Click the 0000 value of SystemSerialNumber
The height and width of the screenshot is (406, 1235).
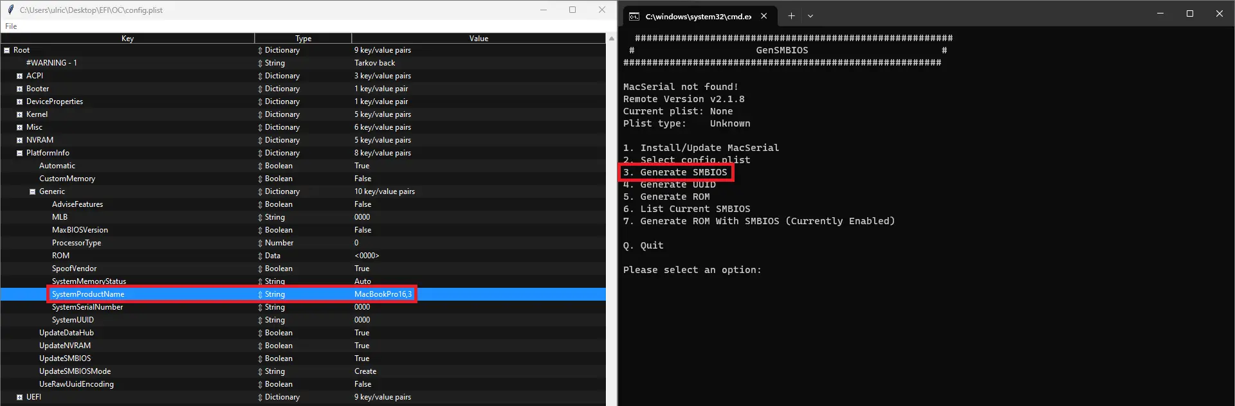pos(362,307)
